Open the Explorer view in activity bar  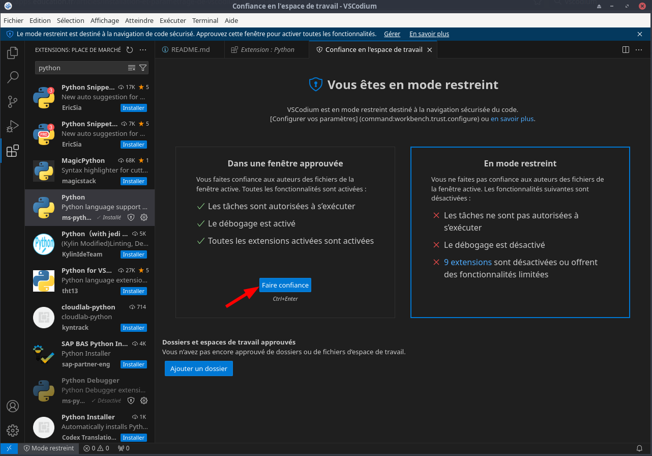click(13, 53)
